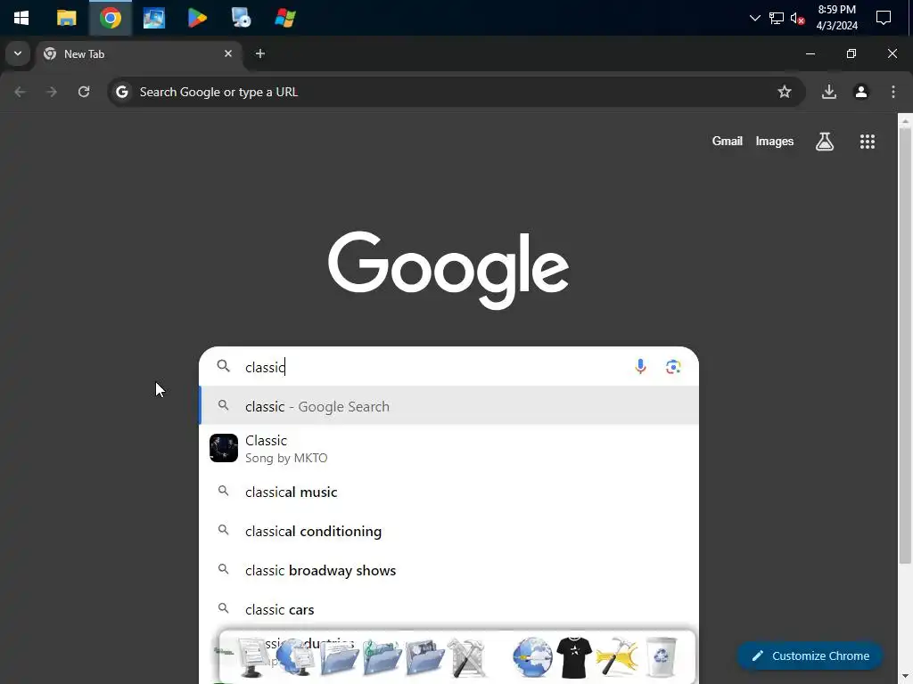Select the New Tab tab

(x=138, y=54)
